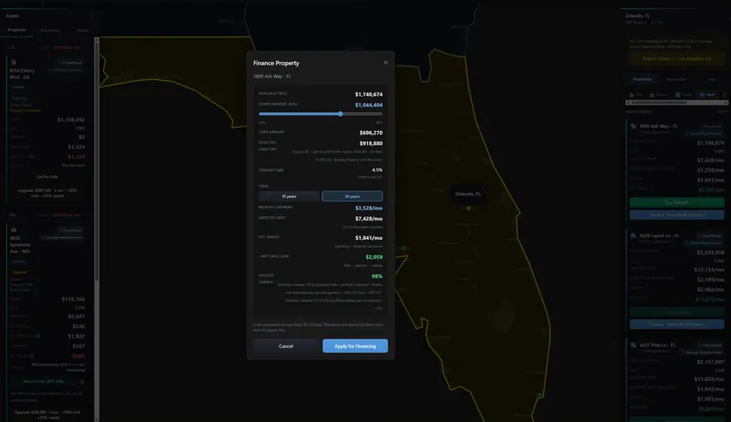Click the $1,740,674 purchase price in dialog
The width and height of the screenshot is (731, 422).
pos(369,94)
